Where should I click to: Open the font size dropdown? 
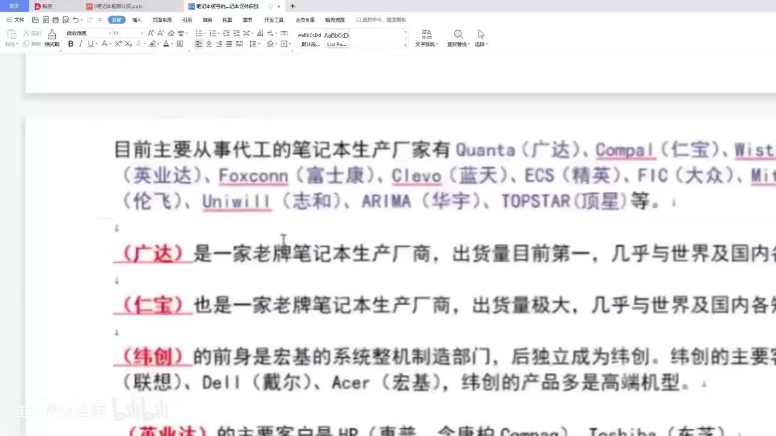(142, 33)
